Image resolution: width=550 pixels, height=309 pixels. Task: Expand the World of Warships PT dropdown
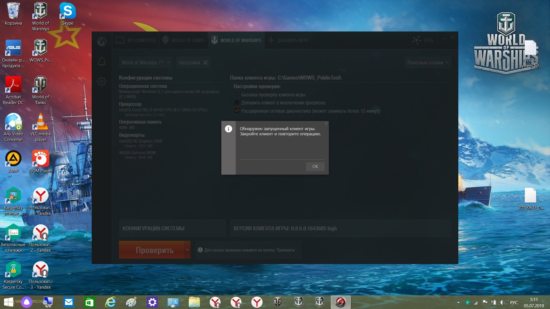[146, 63]
